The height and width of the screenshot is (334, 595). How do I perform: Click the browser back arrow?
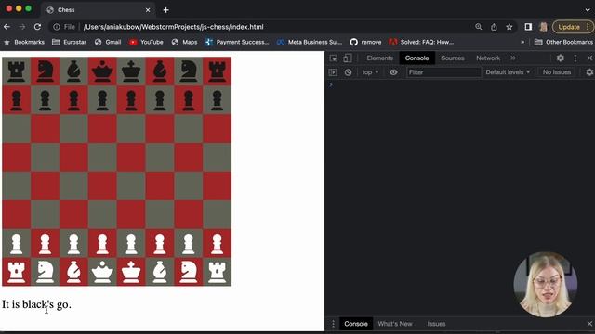(x=7, y=27)
